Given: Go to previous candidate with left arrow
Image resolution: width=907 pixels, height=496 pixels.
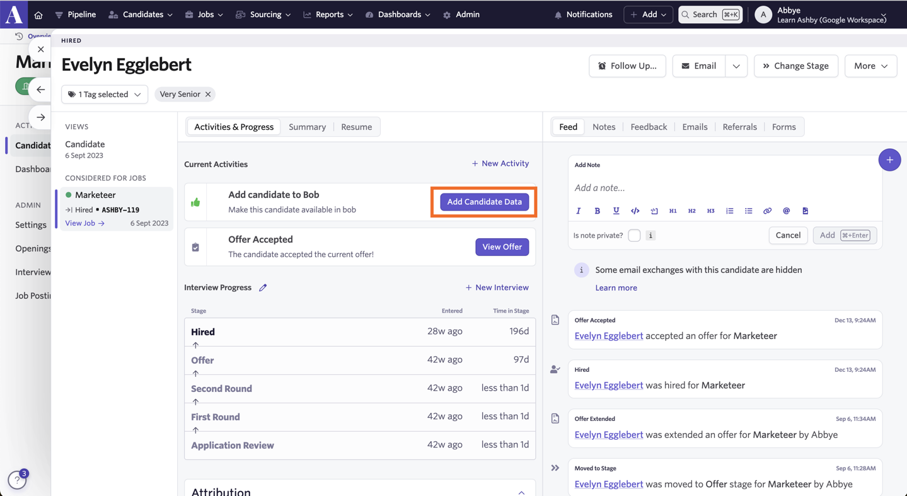Looking at the screenshot, I should (41, 89).
